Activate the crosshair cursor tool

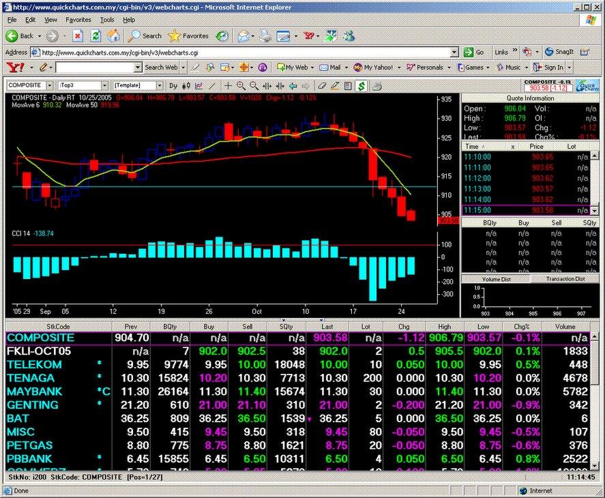[x=228, y=86]
